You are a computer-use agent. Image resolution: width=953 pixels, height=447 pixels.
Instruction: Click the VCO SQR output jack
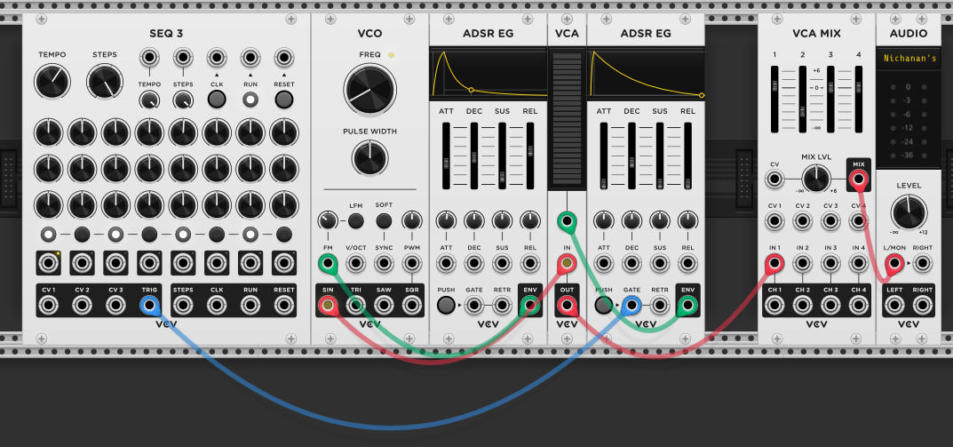coord(412,306)
